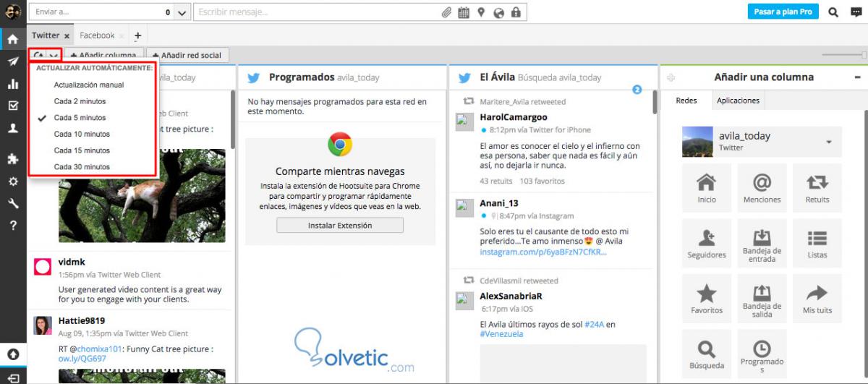Close the Twitter tab
The width and height of the screenshot is (868, 384).
pos(67,35)
